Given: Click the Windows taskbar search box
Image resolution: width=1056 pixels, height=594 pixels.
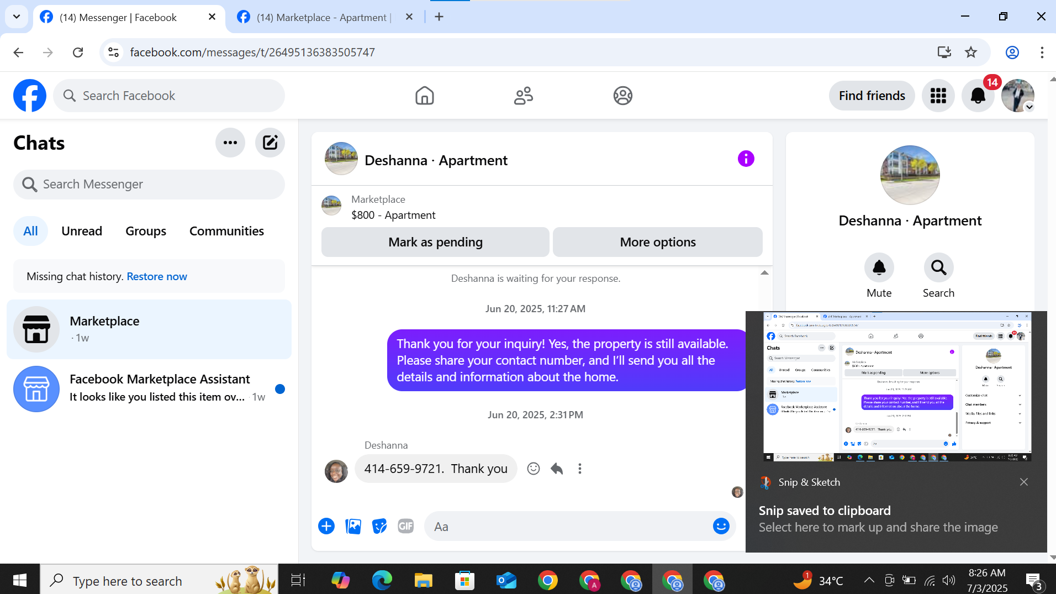Looking at the screenshot, I should pyautogui.click(x=159, y=580).
